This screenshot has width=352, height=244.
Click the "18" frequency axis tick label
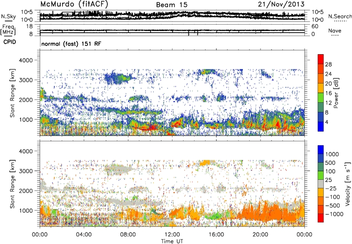coord(29,26)
